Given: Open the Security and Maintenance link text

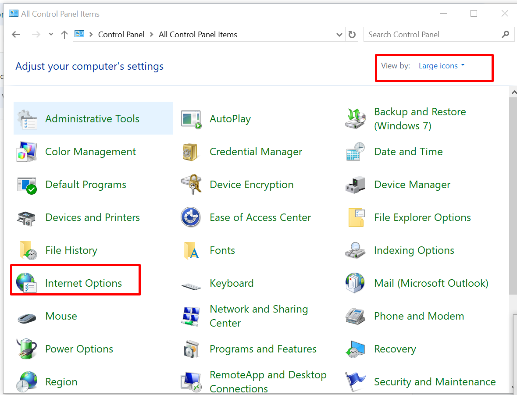Looking at the screenshot, I should point(435,382).
